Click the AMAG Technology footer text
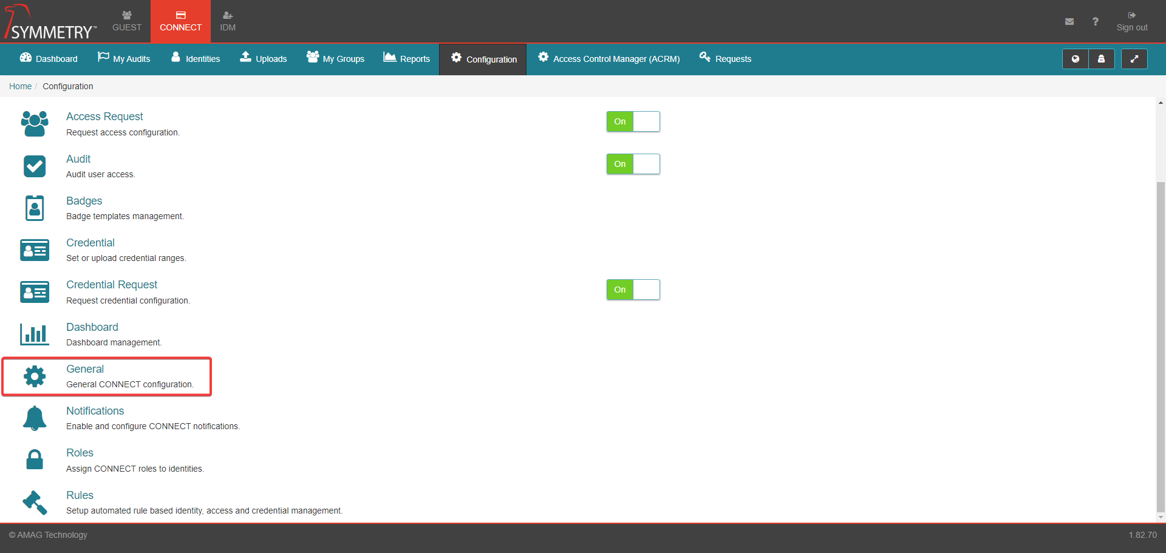 tap(48, 535)
